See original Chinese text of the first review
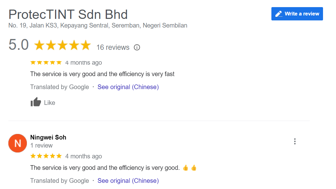This screenshot has width=336, height=189. [128, 87]
